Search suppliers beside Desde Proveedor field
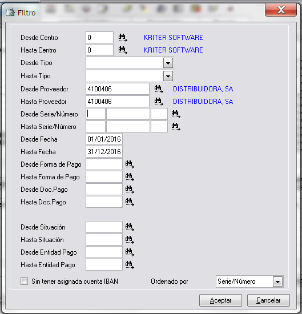Screen dimensions: 302x314 coord(159,89)
